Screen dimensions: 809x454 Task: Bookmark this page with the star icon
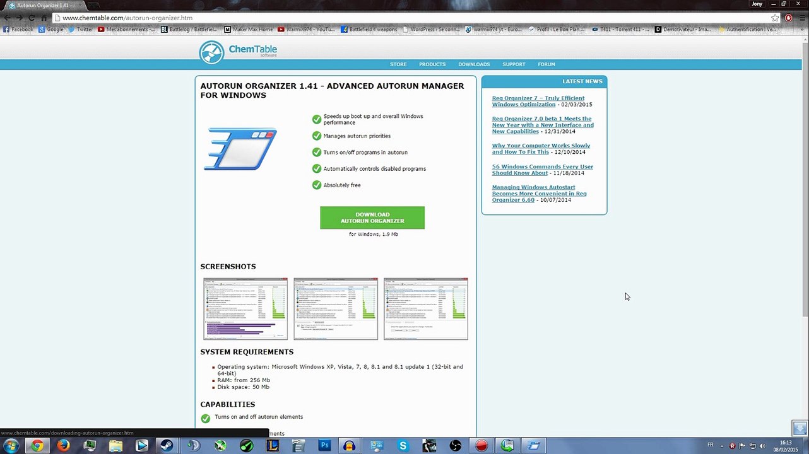click(x=775, y=18)
